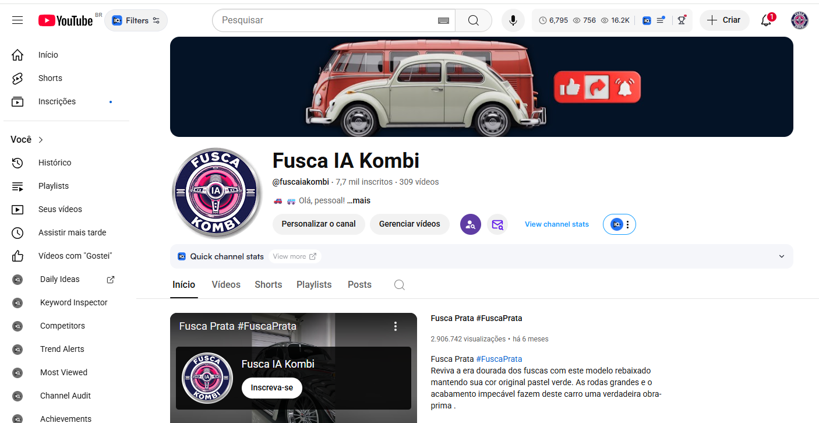Click the eye stat showing 756
The width and height of the screenshot is (819, 423).
pos(585,20)
